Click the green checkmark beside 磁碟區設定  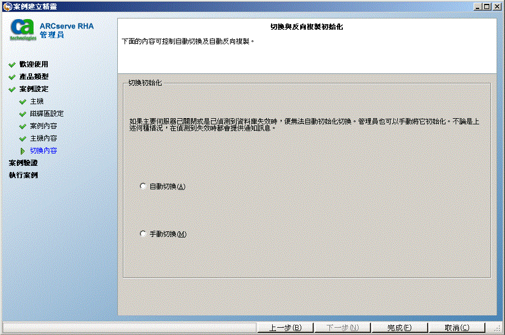22,114
